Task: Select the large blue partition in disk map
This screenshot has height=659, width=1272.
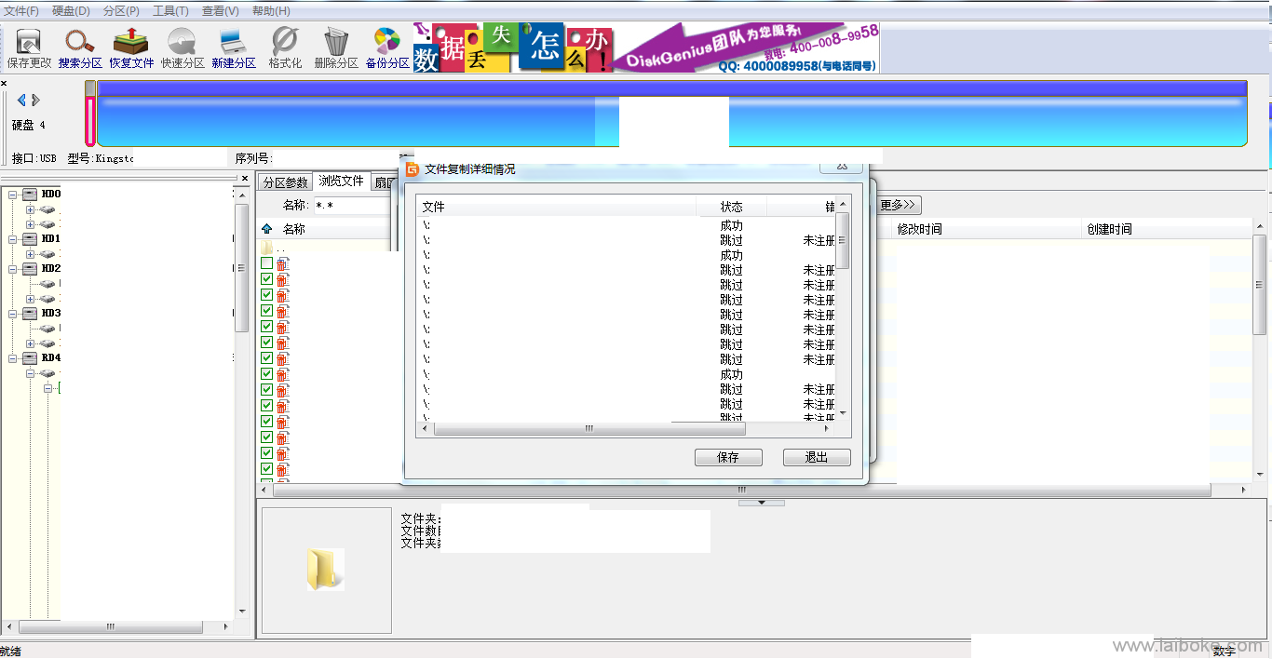Action: point(672,114)
